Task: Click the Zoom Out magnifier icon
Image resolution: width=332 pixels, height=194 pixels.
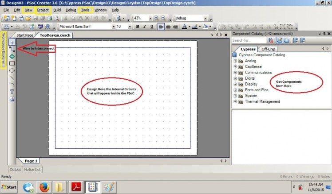Action: tap(163, 18)
